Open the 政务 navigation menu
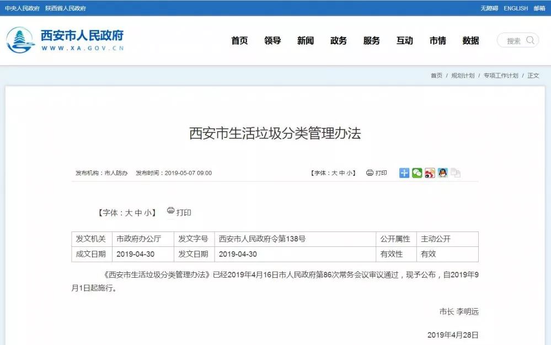 click(x=339, y=41)
